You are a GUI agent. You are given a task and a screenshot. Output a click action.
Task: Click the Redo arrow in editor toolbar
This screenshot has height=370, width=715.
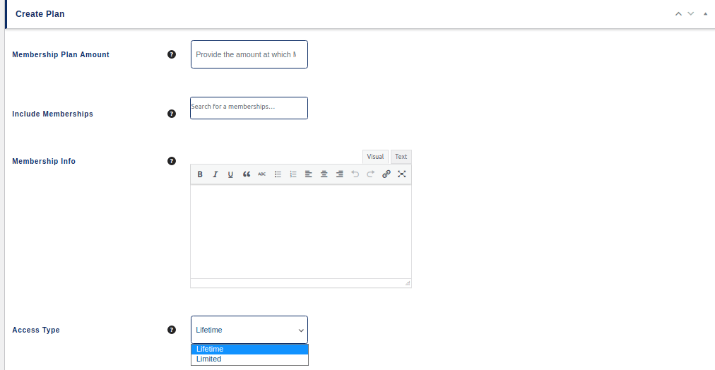(371, 174)
